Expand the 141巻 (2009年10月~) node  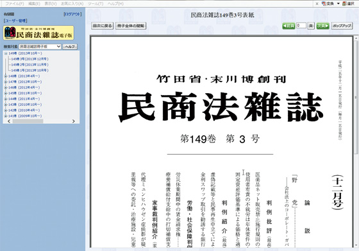(6, 116)
